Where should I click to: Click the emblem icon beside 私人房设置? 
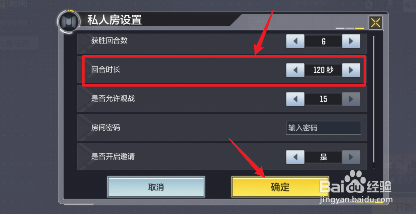(69, 21)
